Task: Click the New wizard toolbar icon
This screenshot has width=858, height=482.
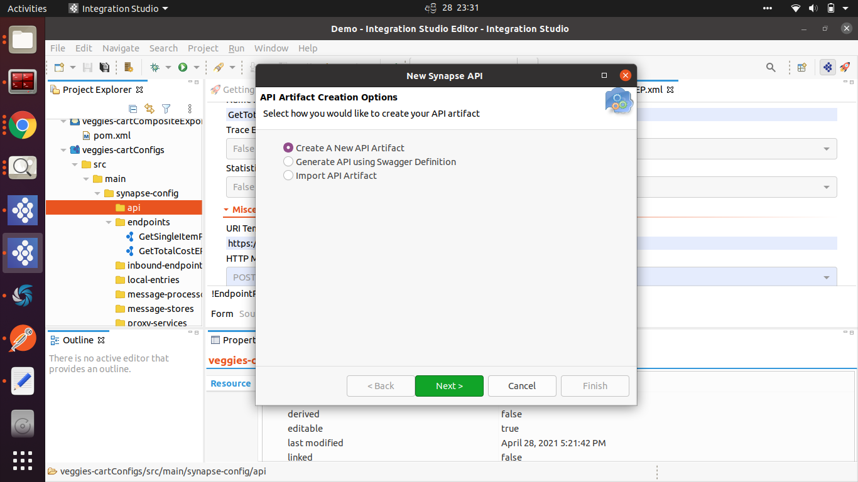Action: [x=59, y=67]
